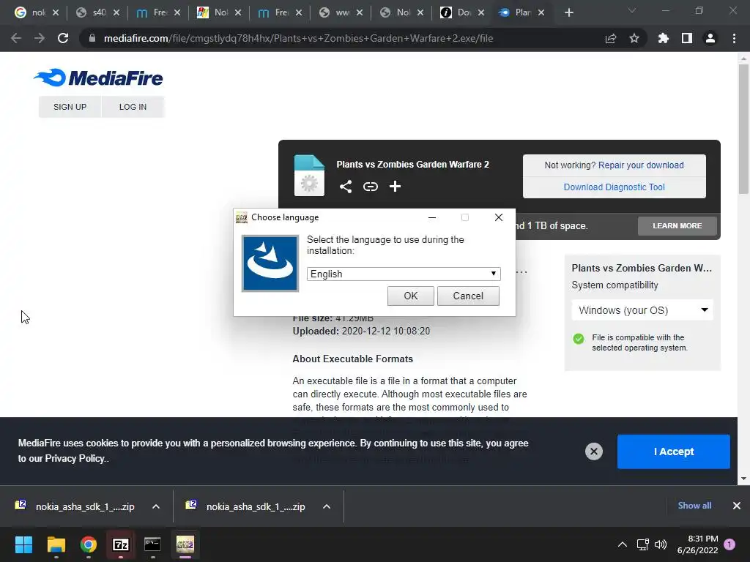The image size is (750, 562).
Task: Click the MediaFire logo
Action: point(98,78)
